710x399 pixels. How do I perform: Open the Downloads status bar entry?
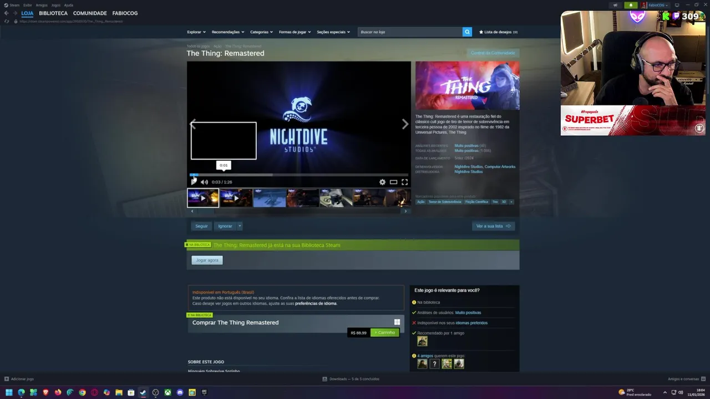tap(351, 379)
